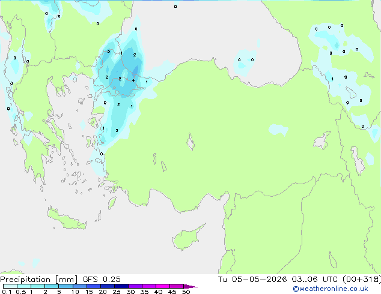Open the weatheronline.co.uk link

(331, 289)
